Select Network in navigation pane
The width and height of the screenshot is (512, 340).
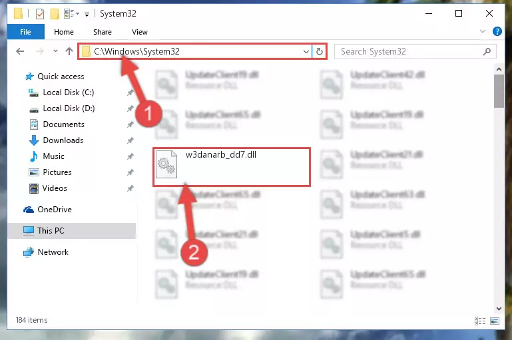53,252
